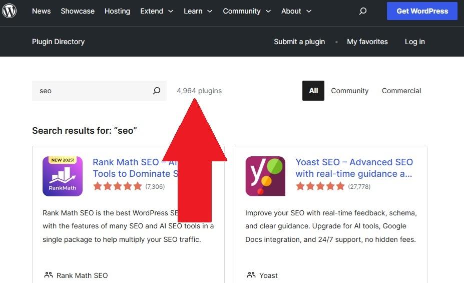464x283 pixels.
Task: Expand the About menu chevron
Action: (x=309, y=11)
